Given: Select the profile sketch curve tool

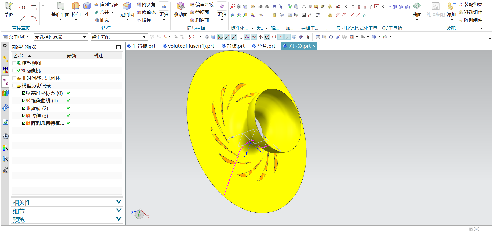Looking at the screenshot, I should [x=23, y=7].
